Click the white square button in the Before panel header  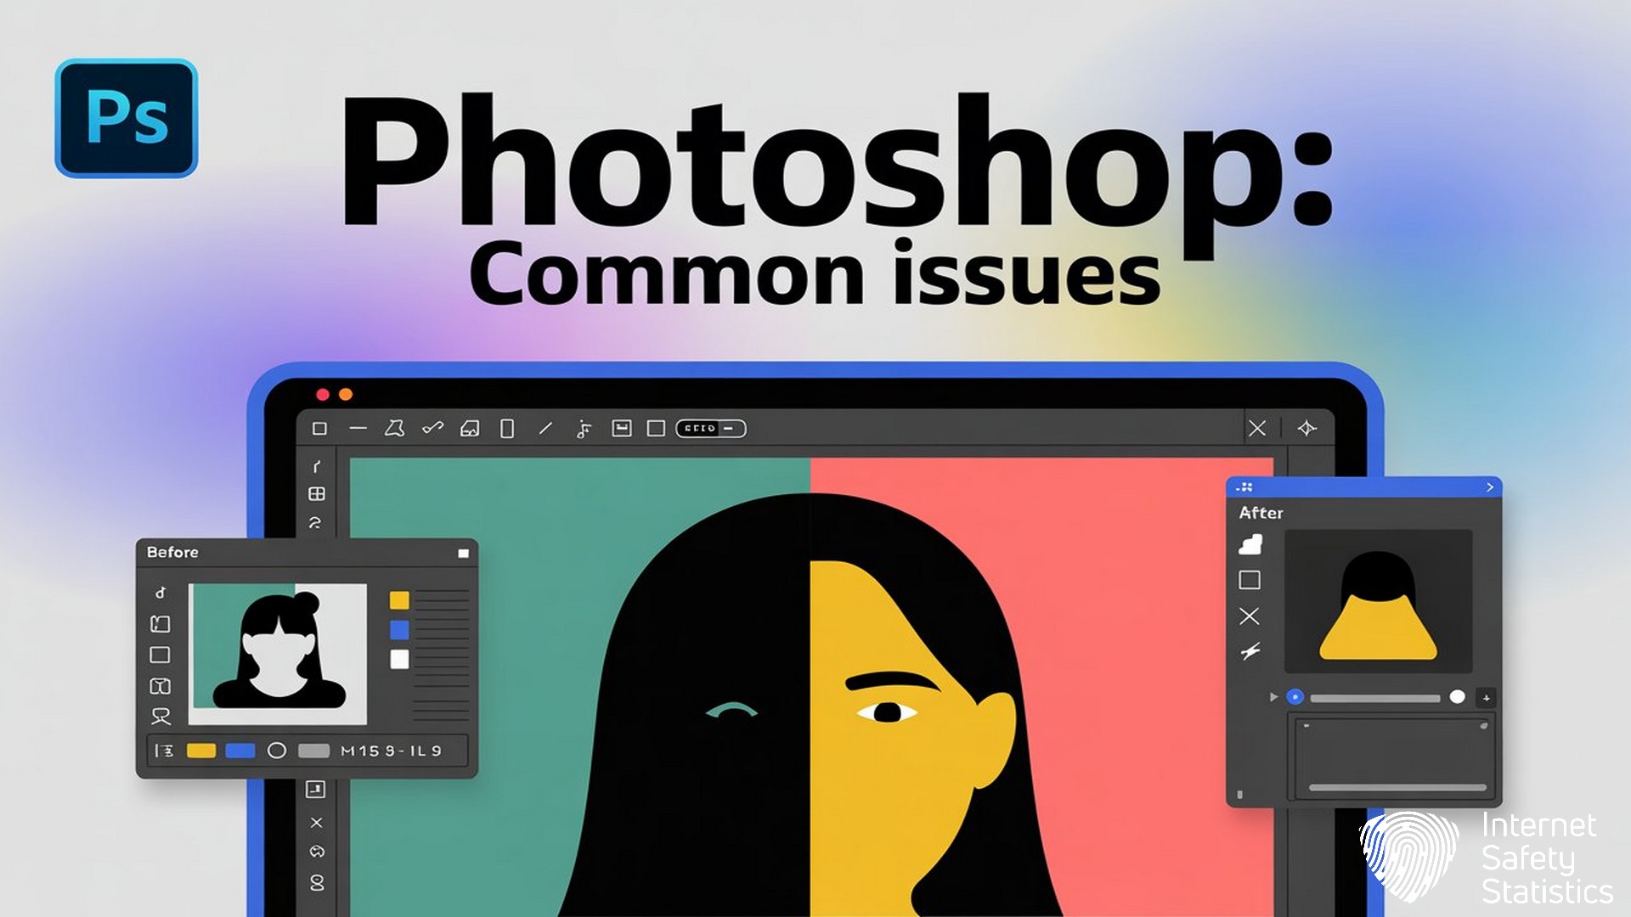pos(463,553)
